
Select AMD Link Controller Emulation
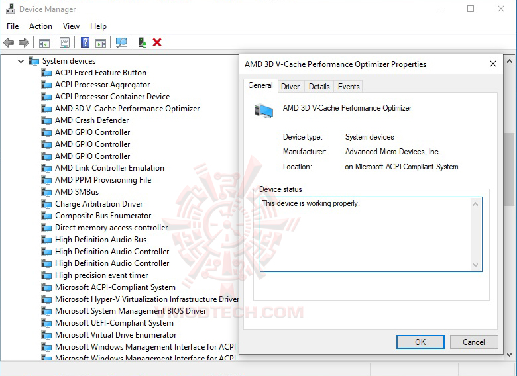(109, 168)
